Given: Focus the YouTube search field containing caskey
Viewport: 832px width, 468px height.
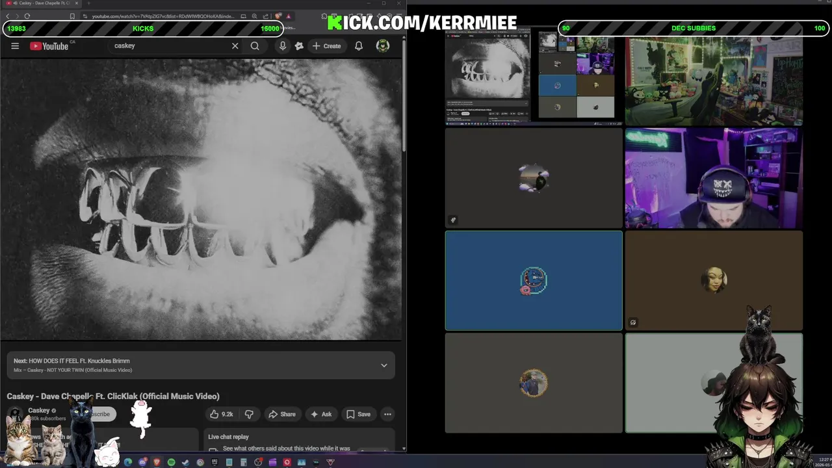Looking at the screenshot, I should point(169,45).
